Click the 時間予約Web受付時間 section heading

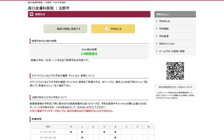[44, 41]
